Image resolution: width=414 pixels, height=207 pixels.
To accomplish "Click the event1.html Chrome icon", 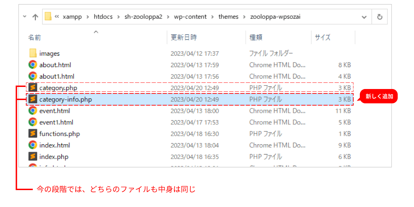I will 33,122.
